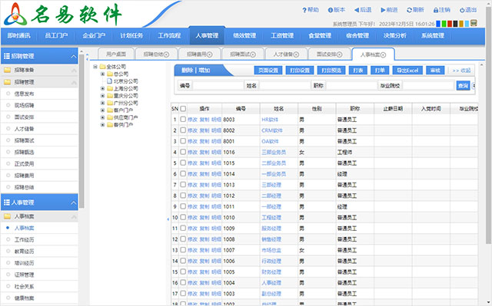
Task: Collapse the search panel with >> 收起
Action: coord(461,71)
